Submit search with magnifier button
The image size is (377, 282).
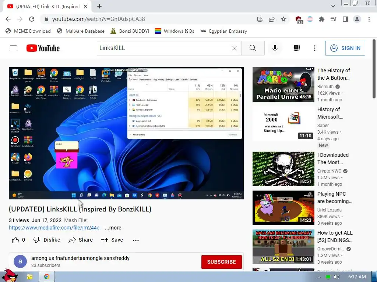tap(253, 48)
